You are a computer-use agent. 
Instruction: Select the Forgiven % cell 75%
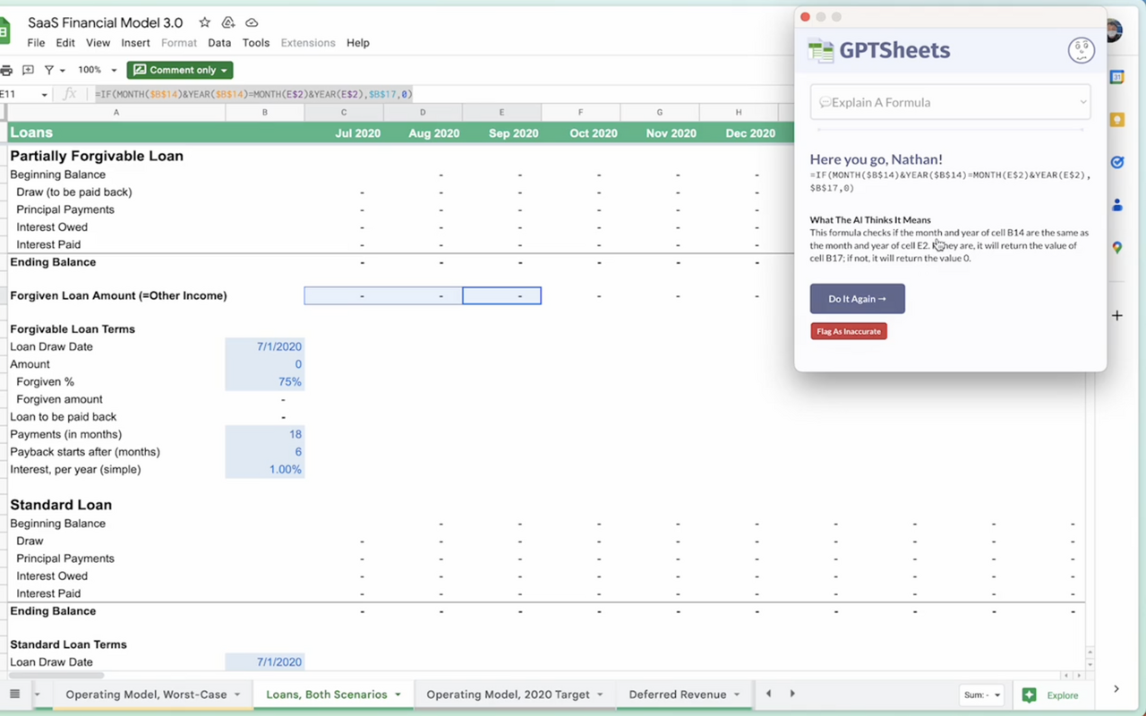click(265, 381)
